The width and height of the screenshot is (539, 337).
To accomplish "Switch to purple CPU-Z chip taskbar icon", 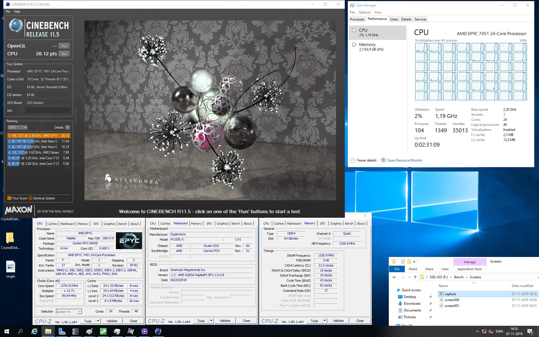I will coord(145,331).
